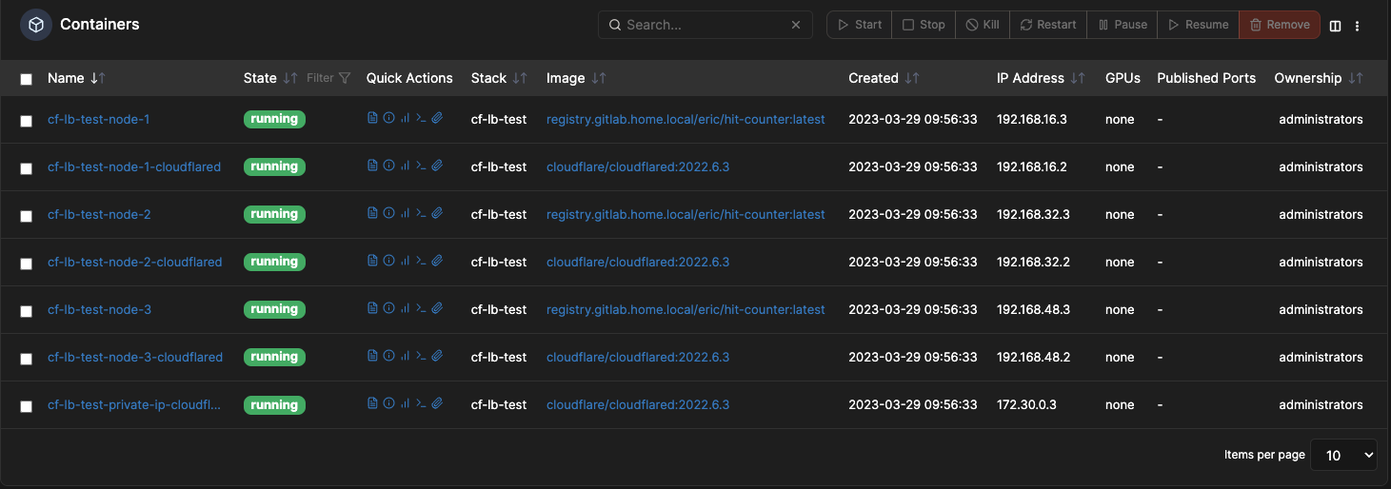Open the table column settings icon

coord(1335,26)
